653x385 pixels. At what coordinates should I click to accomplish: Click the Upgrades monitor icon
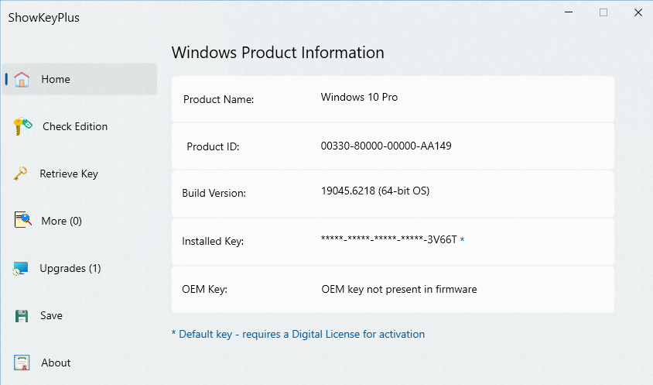pyautogui.click(x=20, y=268)
